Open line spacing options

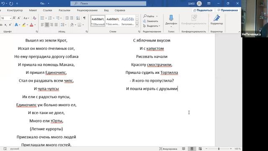pos(62,25)
